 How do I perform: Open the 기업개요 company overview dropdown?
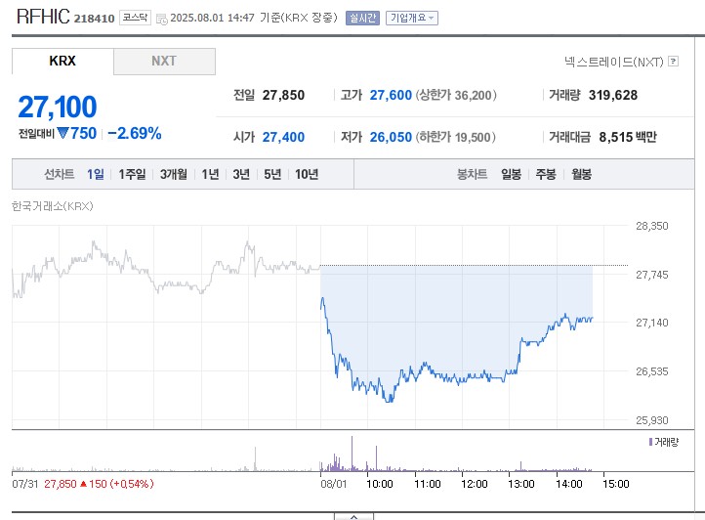(x=412, y=18)
